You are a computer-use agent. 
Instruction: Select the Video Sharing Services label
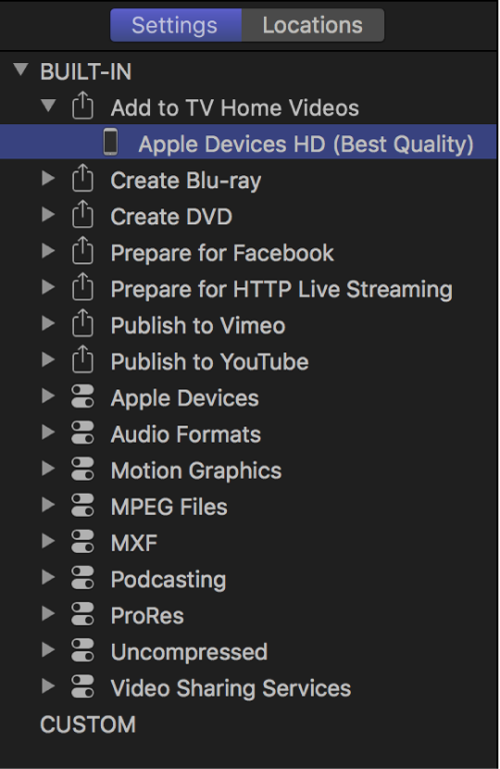[x=231, y=688]
